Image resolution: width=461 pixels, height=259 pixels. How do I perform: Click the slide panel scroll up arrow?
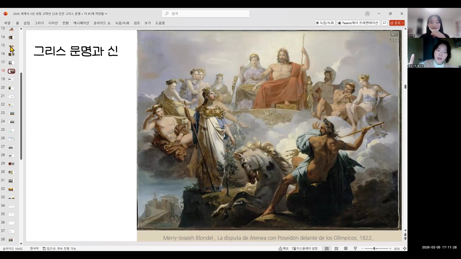coord(21,28)
